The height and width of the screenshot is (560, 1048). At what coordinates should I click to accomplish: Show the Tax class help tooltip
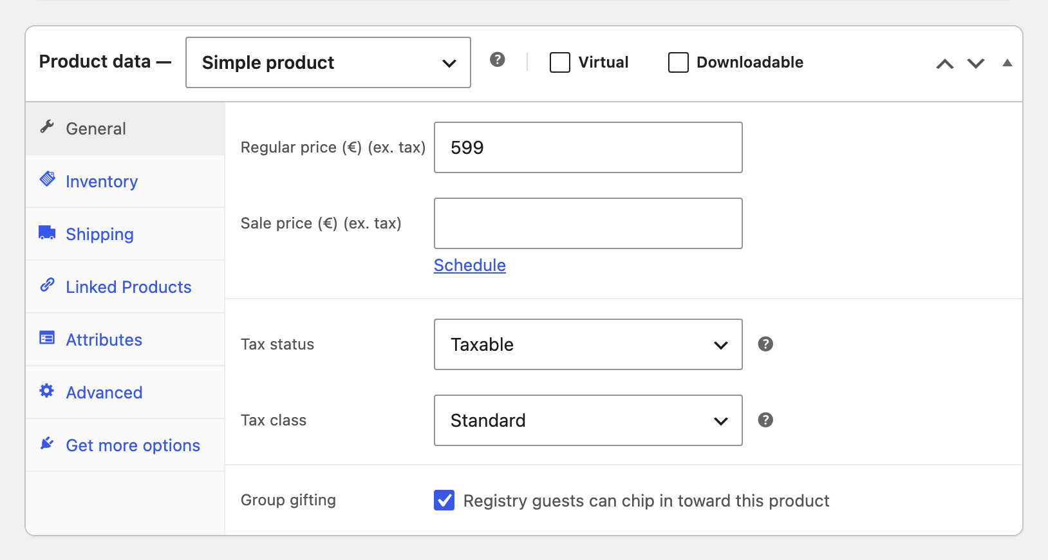(x=765, y=420)
